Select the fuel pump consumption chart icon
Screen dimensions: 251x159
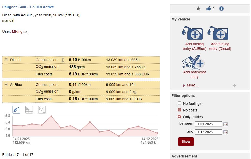tap(16, 110)
